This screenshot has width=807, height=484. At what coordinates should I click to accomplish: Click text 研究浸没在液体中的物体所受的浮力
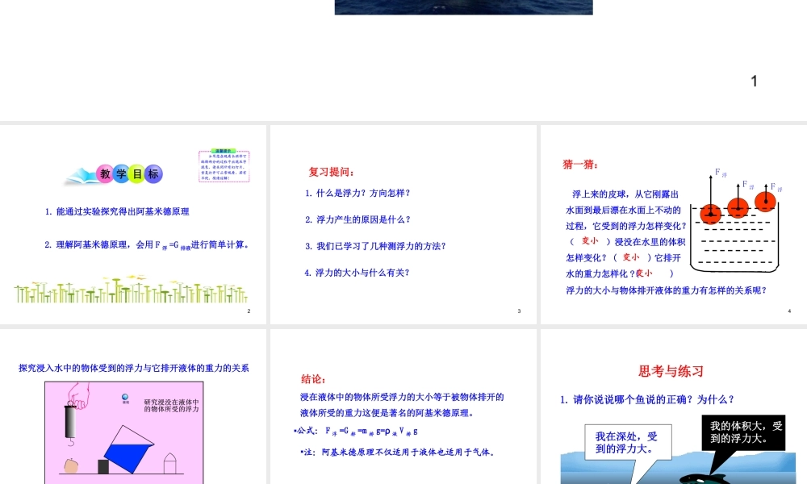(x=171, y=405)
